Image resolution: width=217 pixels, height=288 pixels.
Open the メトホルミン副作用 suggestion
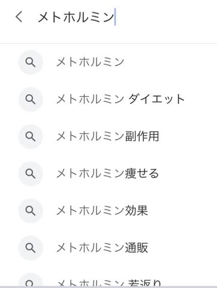click(108, 136)
